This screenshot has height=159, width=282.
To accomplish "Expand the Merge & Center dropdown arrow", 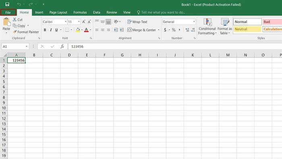I will 159,30.
